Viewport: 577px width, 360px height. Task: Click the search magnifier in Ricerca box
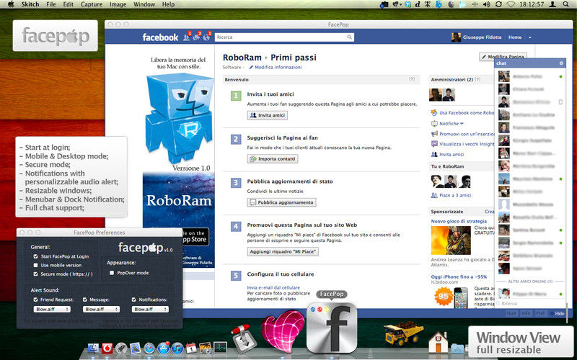point(349,37)
